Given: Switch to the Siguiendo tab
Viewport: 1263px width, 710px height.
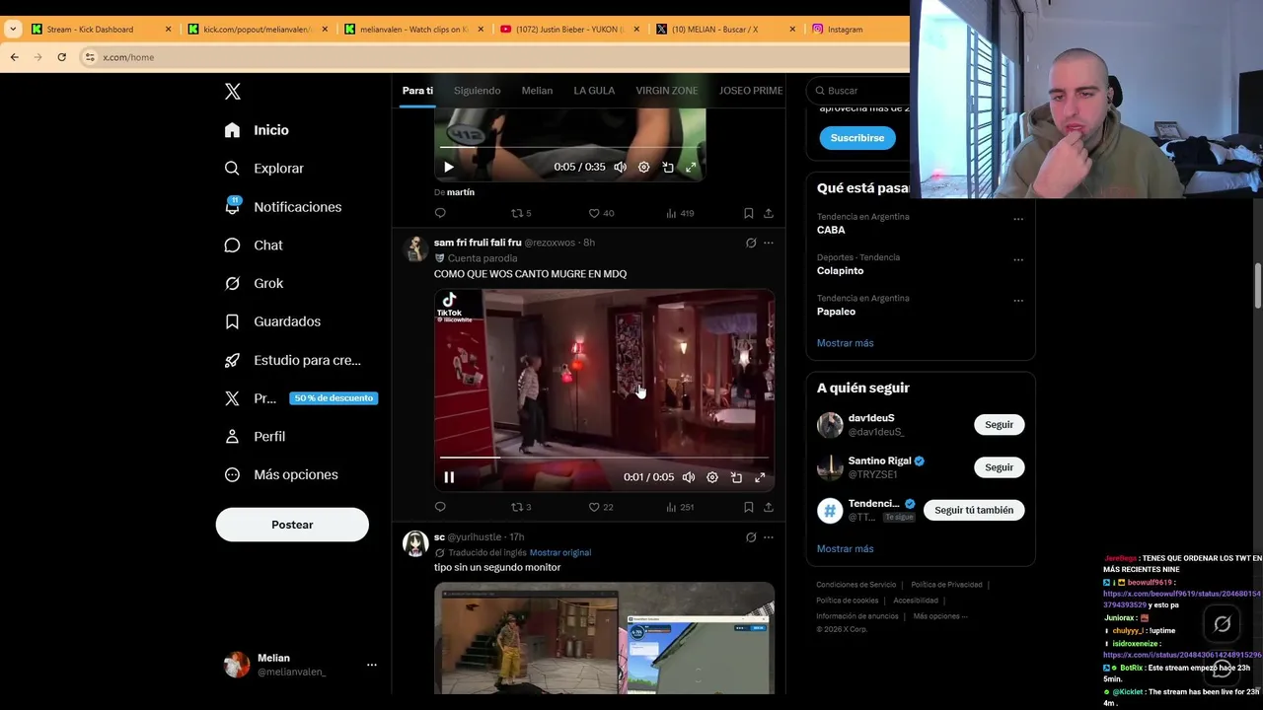Looking at the screenshot, I should (x=478, y=91).
